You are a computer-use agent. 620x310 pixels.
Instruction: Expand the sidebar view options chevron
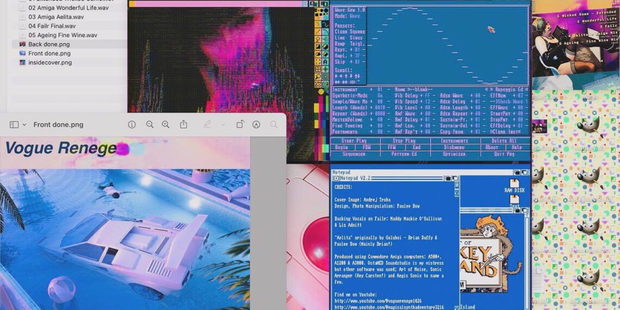[x=24, y=125]
